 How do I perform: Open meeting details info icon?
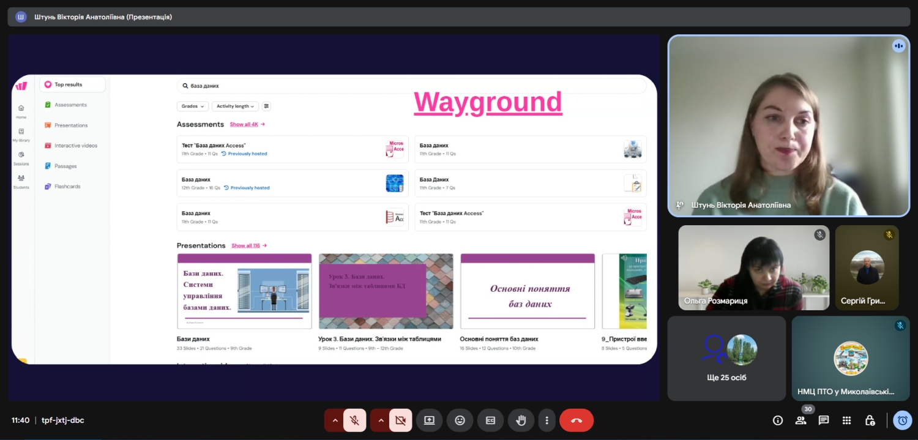[x=778, y=420]
